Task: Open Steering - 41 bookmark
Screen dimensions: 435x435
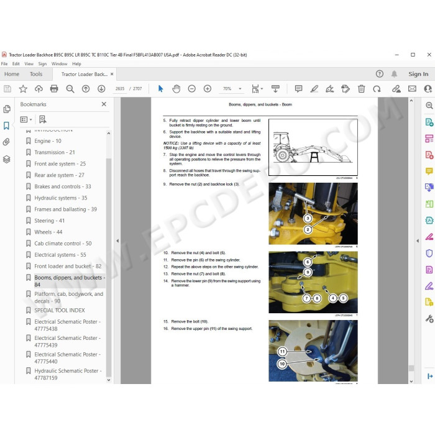Action: tap(49, 221)
